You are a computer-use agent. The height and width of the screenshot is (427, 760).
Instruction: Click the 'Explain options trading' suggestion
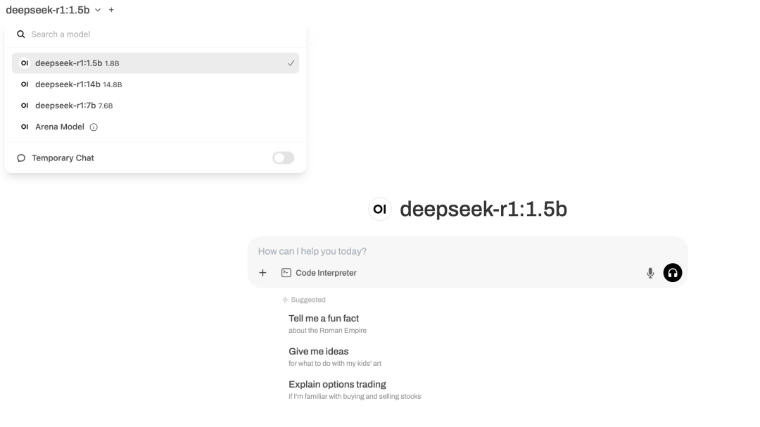point(337,385)
